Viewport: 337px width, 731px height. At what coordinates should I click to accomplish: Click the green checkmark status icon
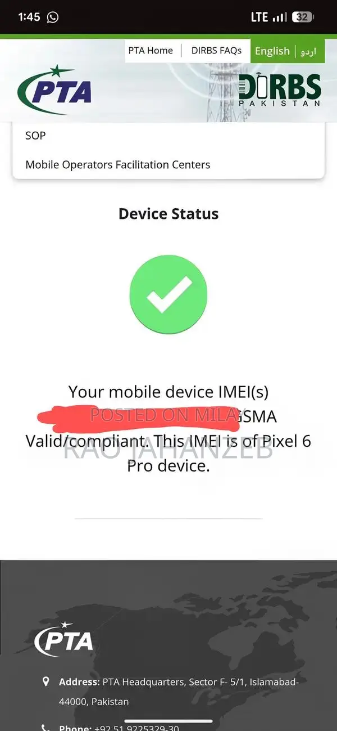pyautogui.click(x=168, y=294)
